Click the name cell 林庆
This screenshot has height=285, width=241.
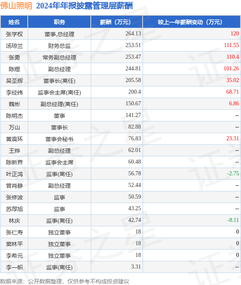[x=14, y=221]
